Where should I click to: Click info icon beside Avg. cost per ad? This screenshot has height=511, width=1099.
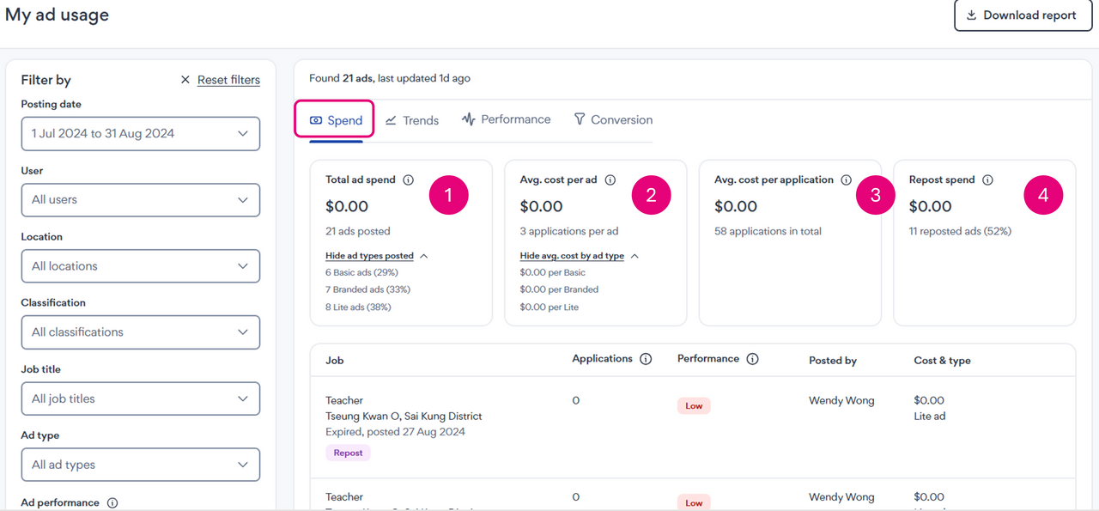(610, 180)
